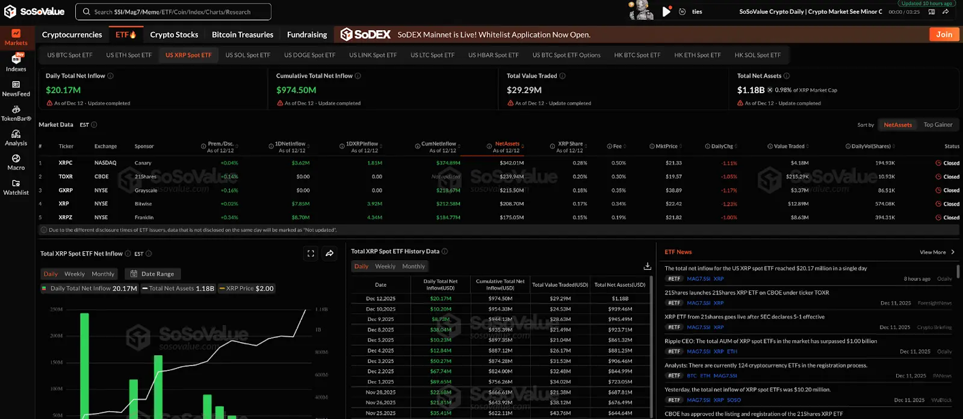The image size is (963, 419).
Task: Click the rewind 10 seconds icon
Action: coord(682,11)
